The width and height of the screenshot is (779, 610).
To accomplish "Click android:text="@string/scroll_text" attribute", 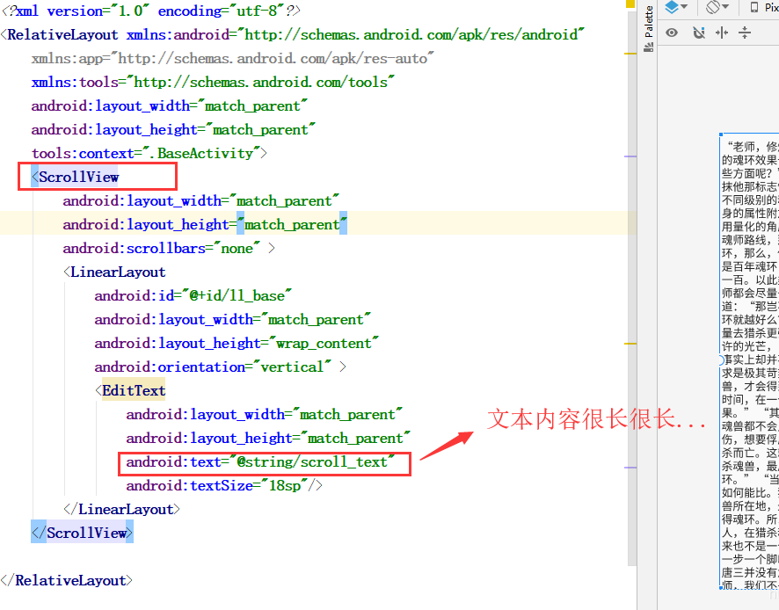I will pyautogui.click(x=261, y=462).
